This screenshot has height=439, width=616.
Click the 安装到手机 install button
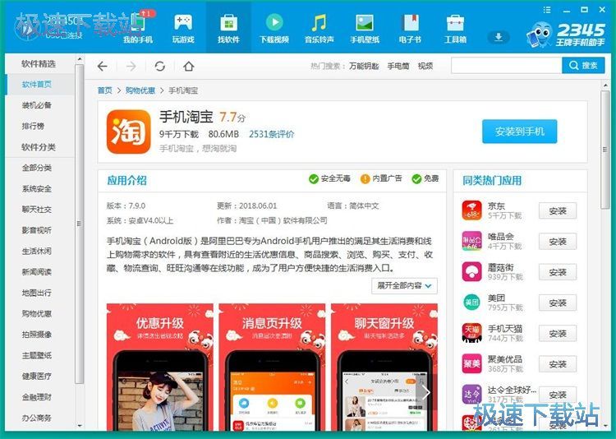519,132
